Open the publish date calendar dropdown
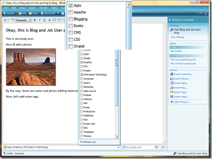 point(157,147)
